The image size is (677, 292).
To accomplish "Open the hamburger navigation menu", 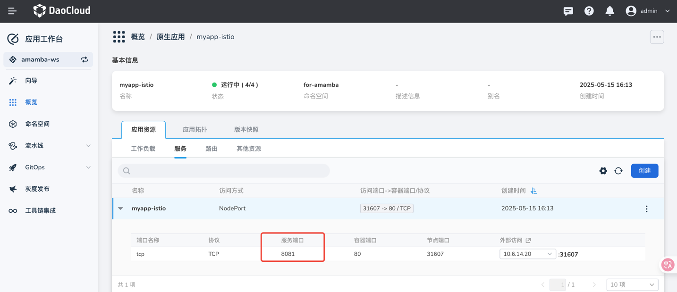I will pyautogui.click(x=12, y=11).
